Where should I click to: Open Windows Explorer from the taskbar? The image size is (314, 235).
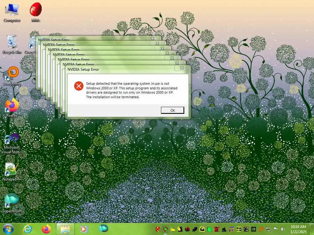tap(65, 229)
